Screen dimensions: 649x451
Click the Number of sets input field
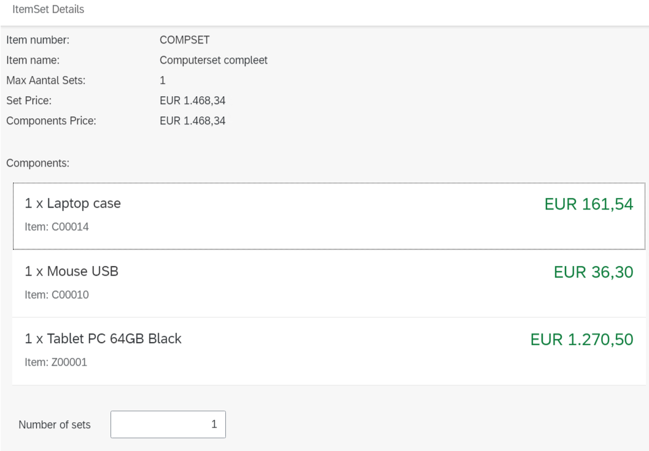tap(168, 424)
